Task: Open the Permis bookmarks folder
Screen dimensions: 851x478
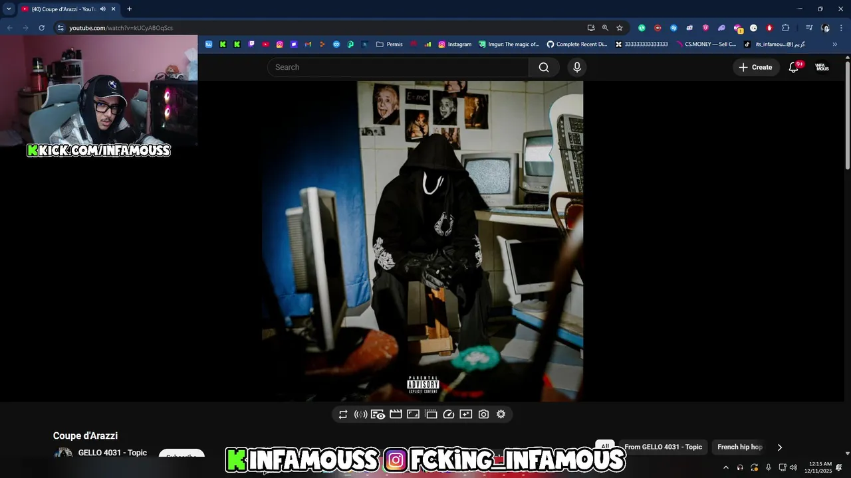Action: 390,44
